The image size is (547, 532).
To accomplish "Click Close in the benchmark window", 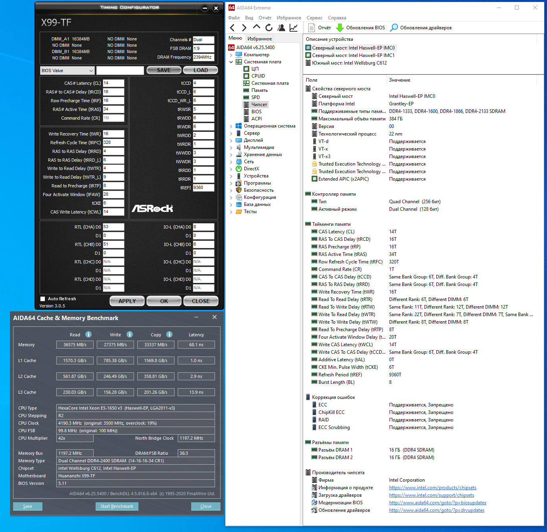I will [206, 506].
